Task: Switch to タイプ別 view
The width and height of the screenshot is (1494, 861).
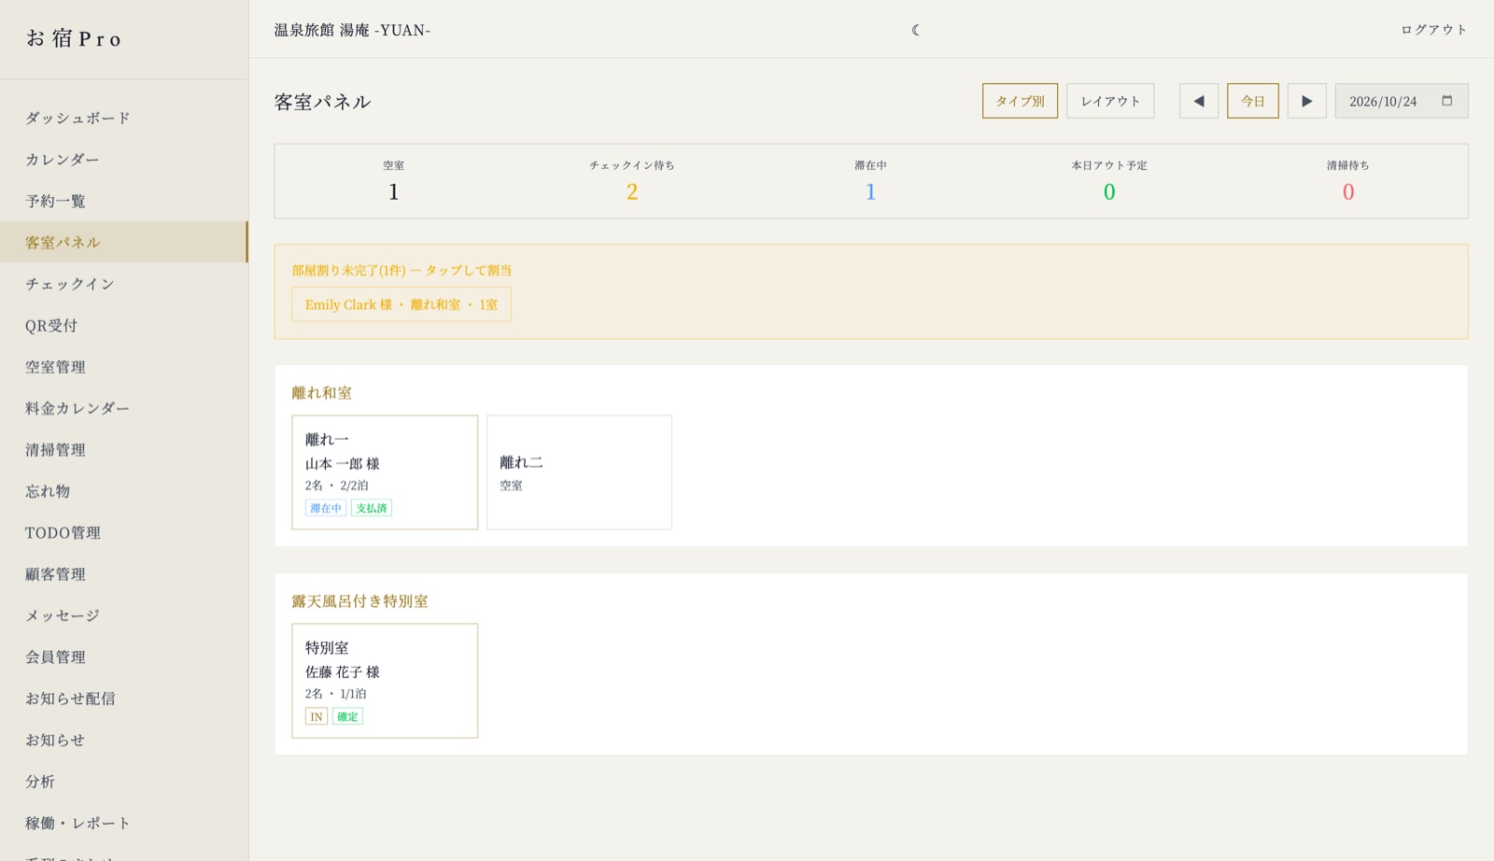Action: (1020, 101)
